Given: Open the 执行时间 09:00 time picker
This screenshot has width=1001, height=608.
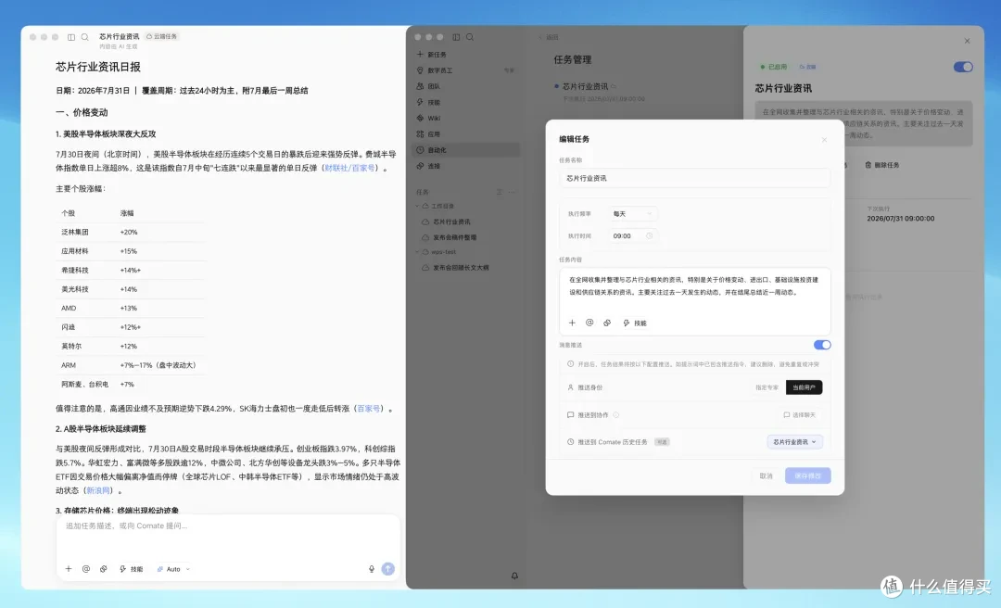Looking at the screenshot, I should (x=632, y=235).
